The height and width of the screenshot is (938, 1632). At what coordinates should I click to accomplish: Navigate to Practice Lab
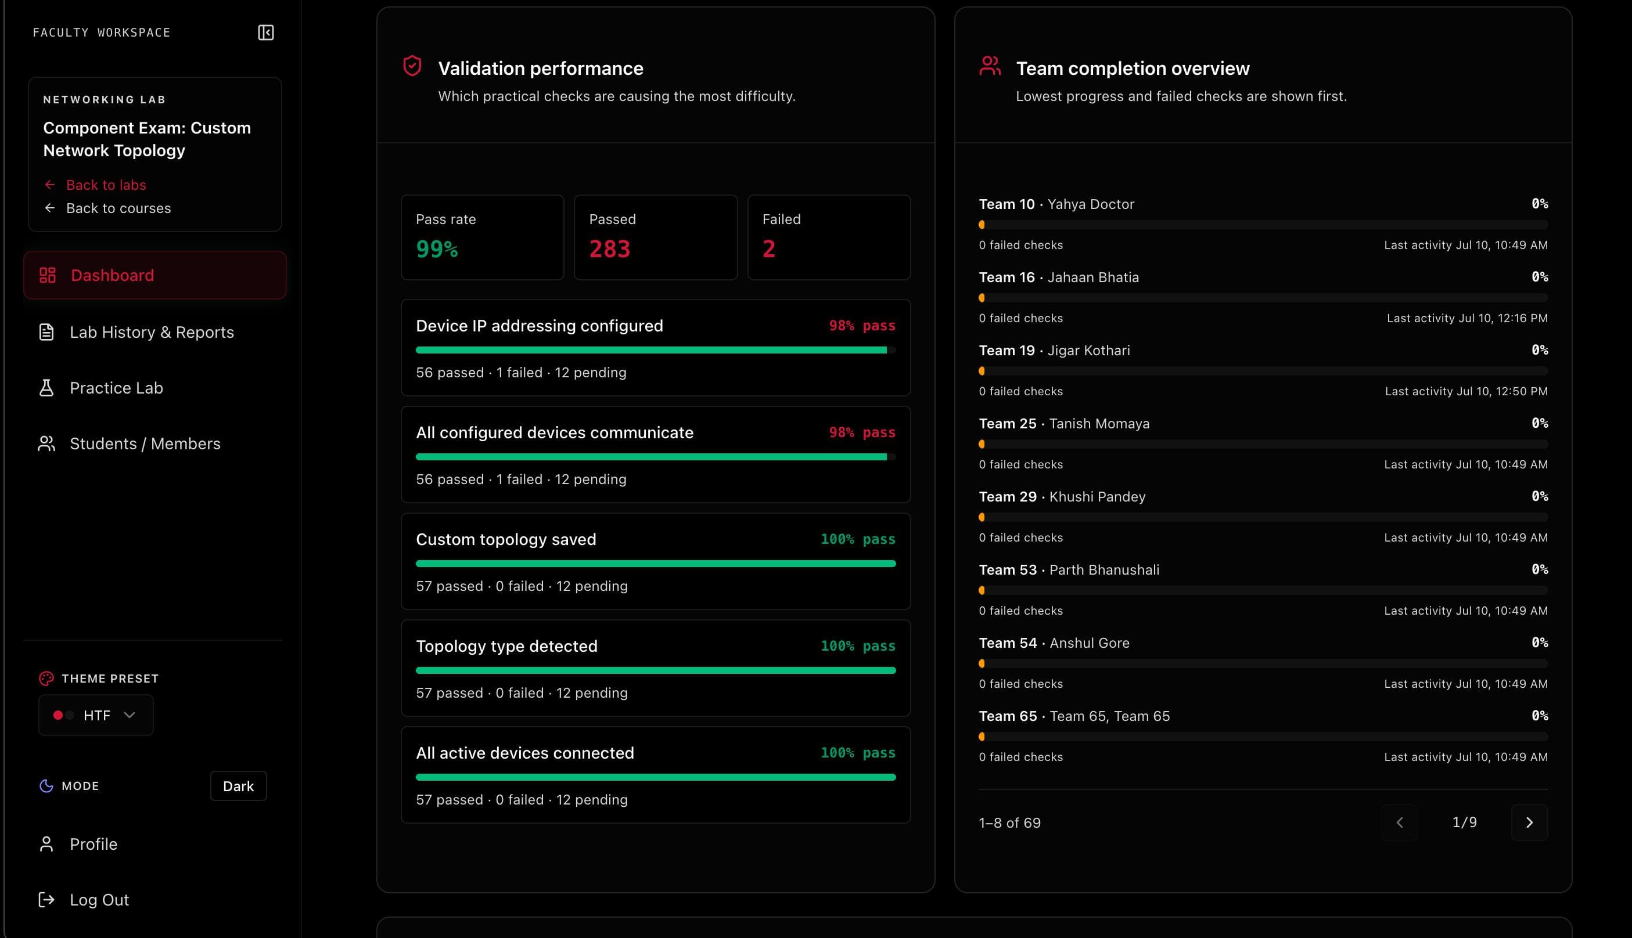click(154, 388)
